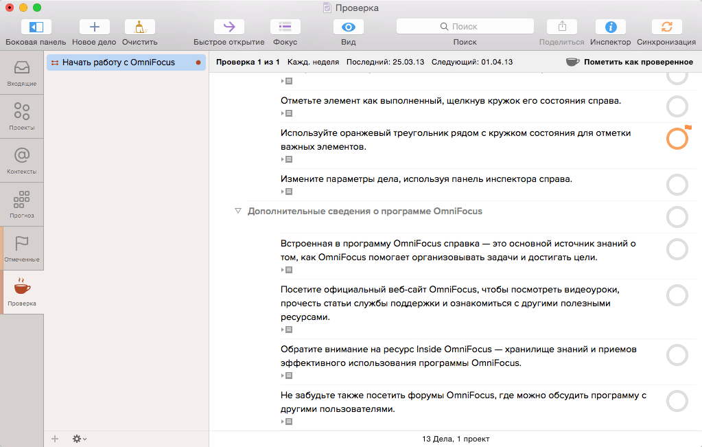The image size is (702, 447).
Task: Click the Проверка document icon in title bar
Action: [x=327, y=8]
